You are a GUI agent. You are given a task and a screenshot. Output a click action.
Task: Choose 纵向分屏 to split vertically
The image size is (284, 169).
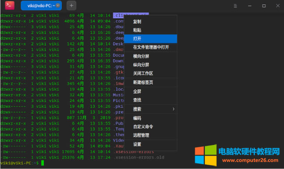click(150, 65)
